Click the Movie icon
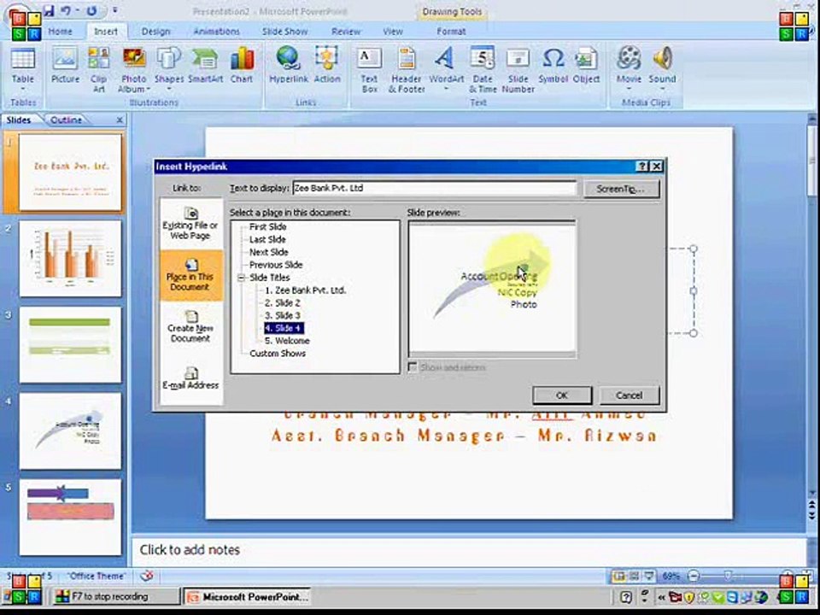 [629, 58]
